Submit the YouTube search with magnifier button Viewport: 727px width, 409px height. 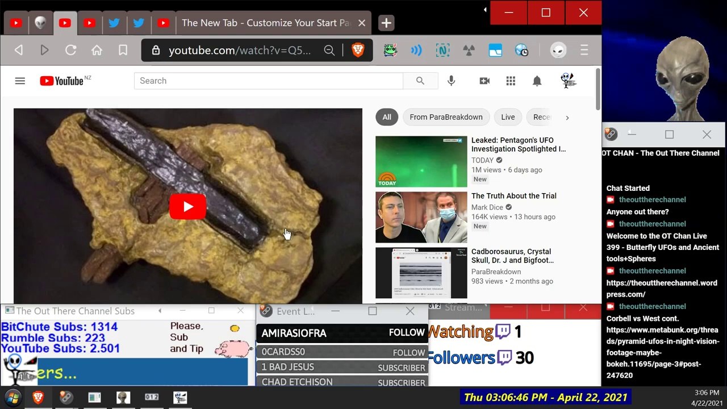pyautogui.click(x=420, y=81)
